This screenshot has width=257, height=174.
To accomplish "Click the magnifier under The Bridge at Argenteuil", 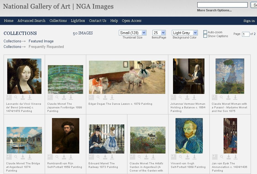I will [16, 157].
